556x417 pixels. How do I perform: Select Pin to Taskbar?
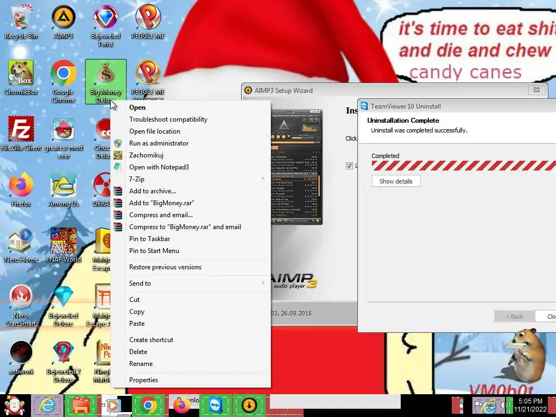(x=192, y=239)
